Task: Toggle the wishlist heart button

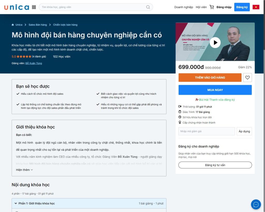Action: click(247, 77)
